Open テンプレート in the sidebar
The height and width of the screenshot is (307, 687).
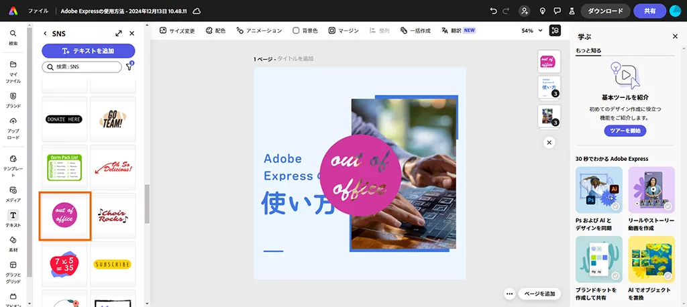(13, 166)
